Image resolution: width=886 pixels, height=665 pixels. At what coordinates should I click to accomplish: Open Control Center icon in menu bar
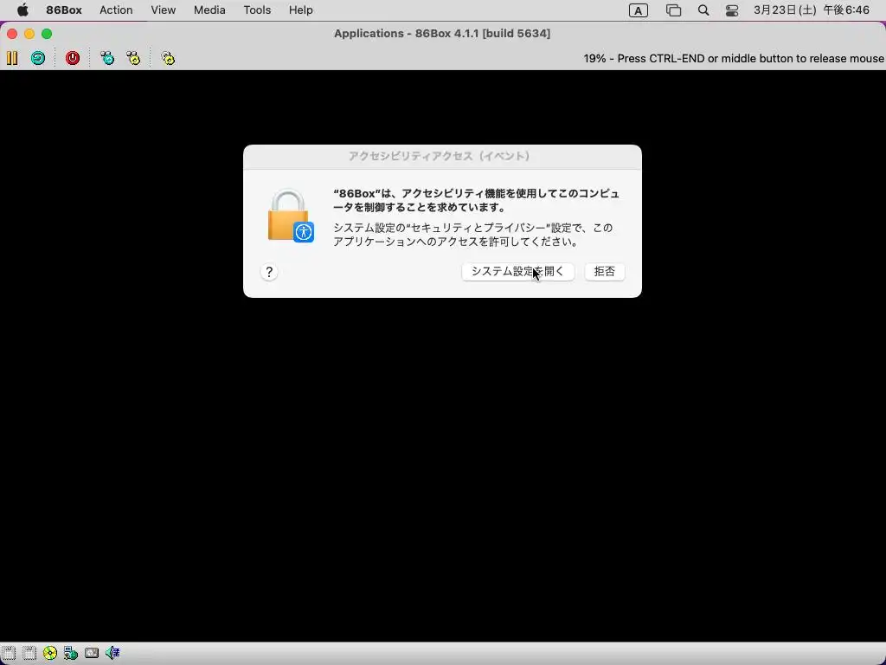[x=732, y=10]
